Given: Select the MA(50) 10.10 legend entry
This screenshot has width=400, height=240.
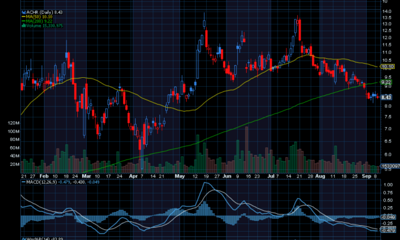Looking at the screenshot, I should click(39, 17).
